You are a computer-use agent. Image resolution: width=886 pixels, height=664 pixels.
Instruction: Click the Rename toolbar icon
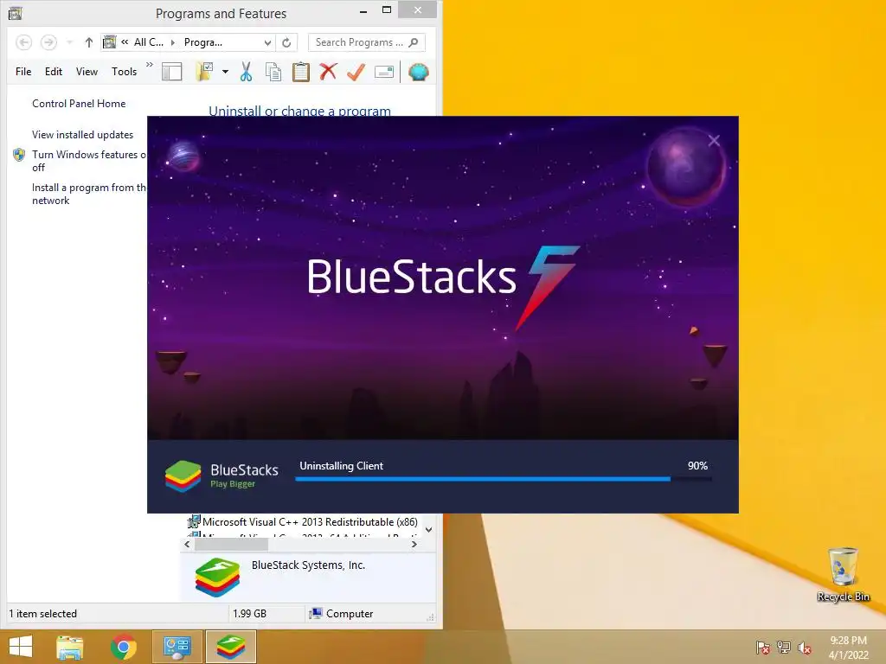(x=383, y=72)
